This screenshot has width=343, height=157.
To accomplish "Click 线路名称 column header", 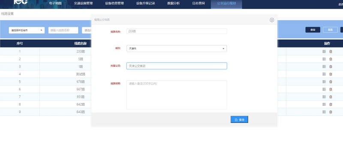I will point(81,44).
